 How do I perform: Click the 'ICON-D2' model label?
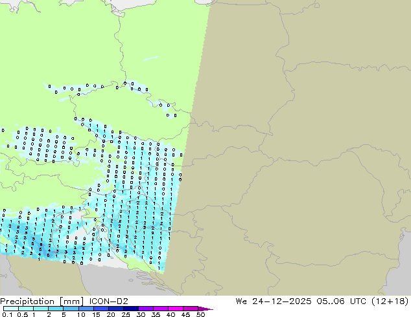[x=108, y=301]
